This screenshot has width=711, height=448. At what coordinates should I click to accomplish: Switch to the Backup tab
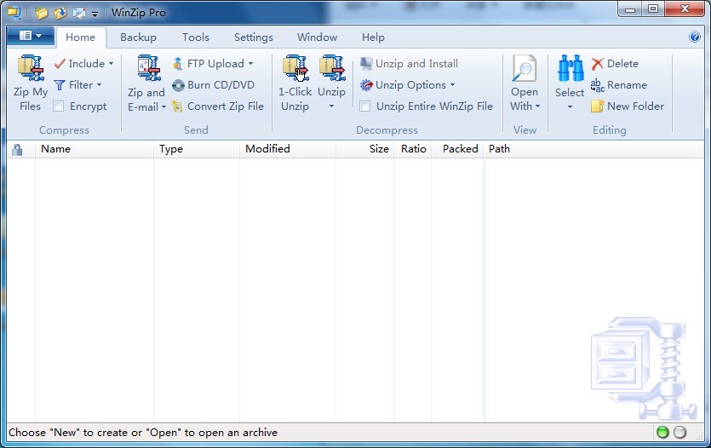(x=138, y=37)
